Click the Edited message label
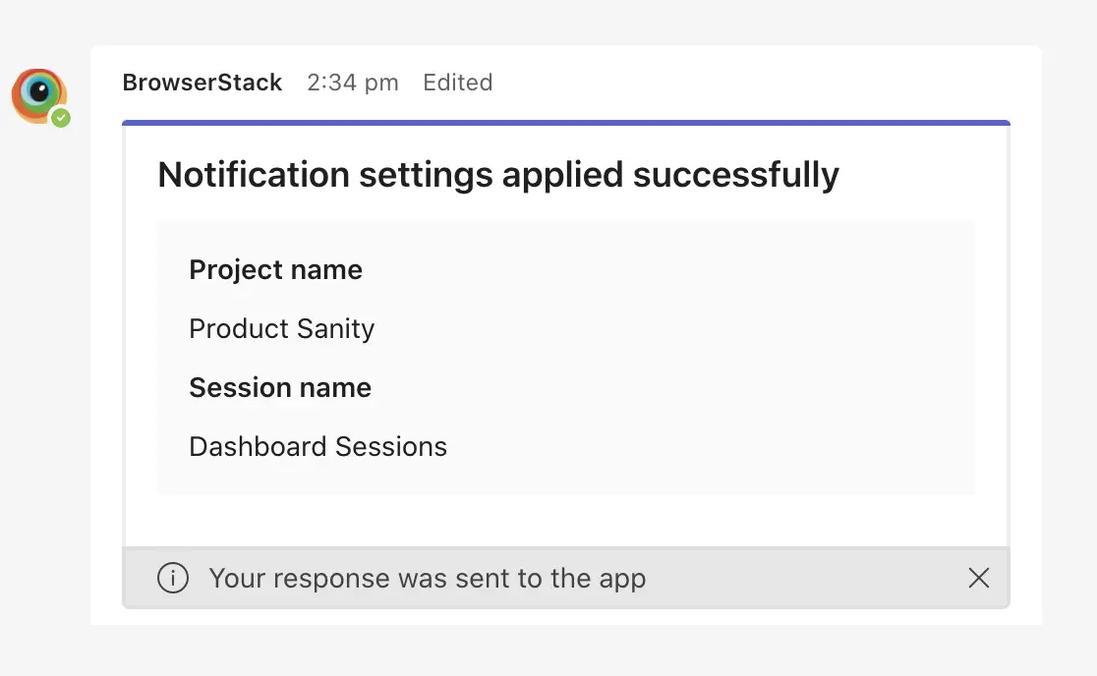 458,83
